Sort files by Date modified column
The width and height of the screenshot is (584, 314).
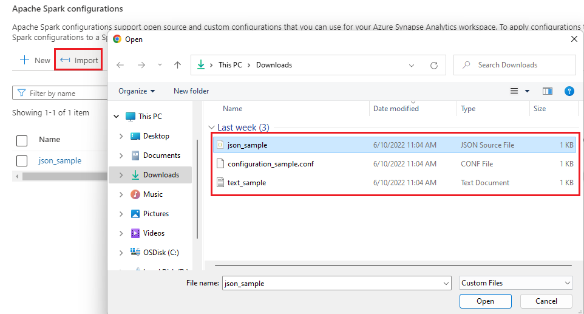click(x=396, y=109)
